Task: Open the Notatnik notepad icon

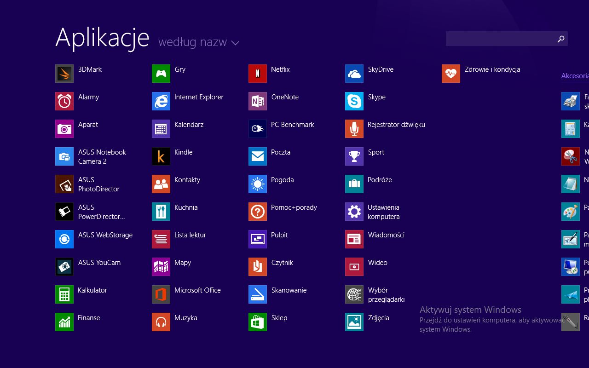Action: 571,184
